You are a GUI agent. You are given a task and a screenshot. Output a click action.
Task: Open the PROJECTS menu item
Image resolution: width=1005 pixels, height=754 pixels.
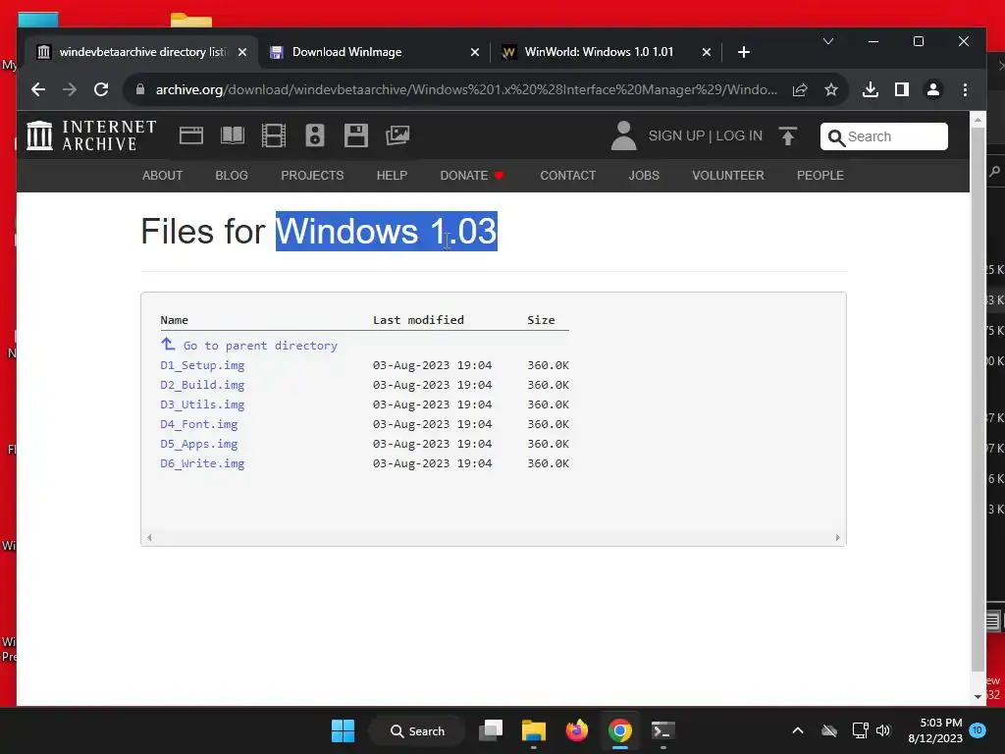click(x=312, y=176)
